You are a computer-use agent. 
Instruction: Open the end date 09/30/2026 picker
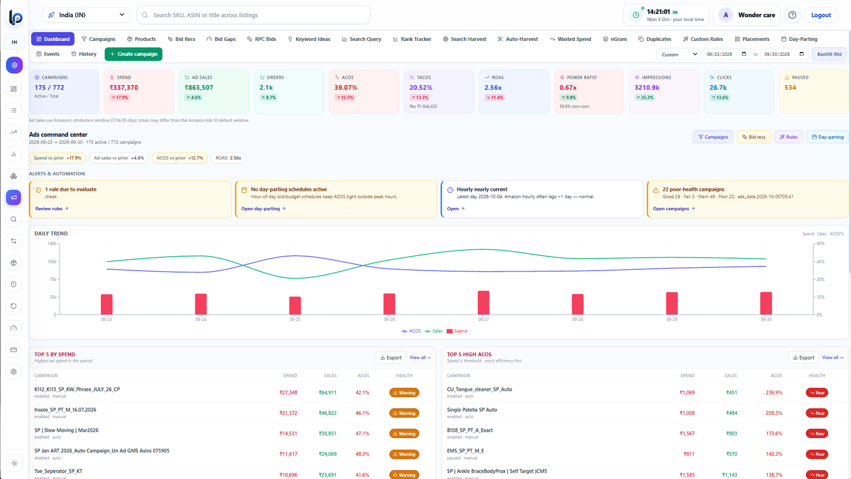point(785,54)
